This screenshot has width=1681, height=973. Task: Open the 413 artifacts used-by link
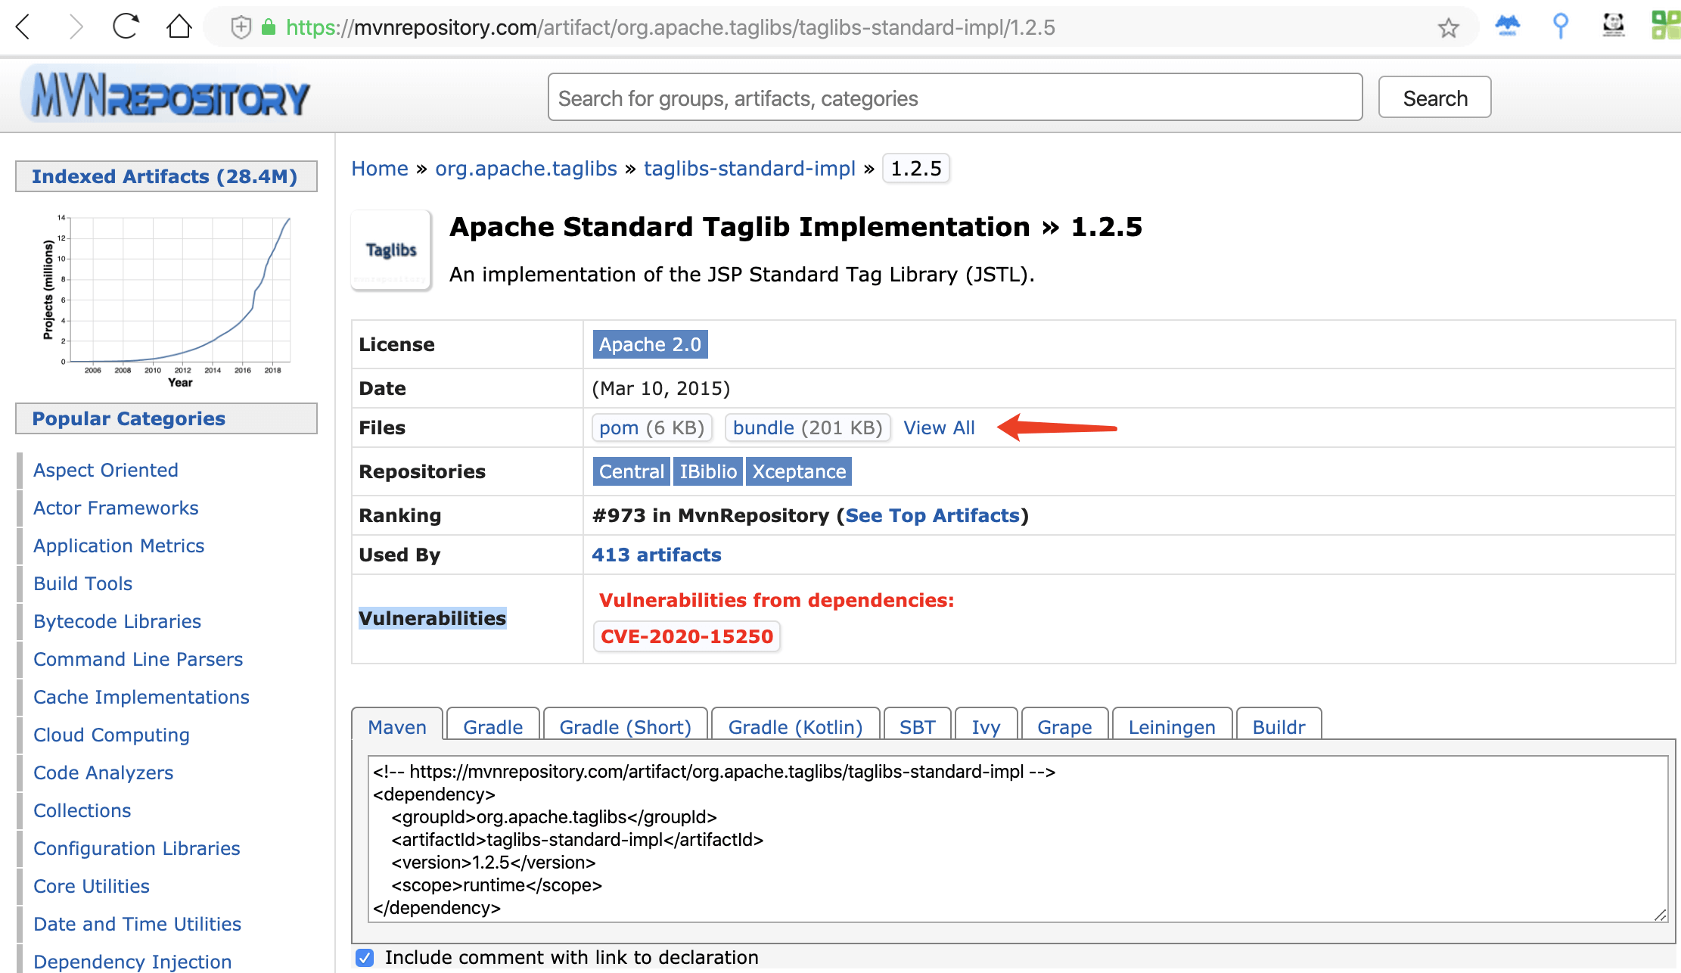click(657, 555)
